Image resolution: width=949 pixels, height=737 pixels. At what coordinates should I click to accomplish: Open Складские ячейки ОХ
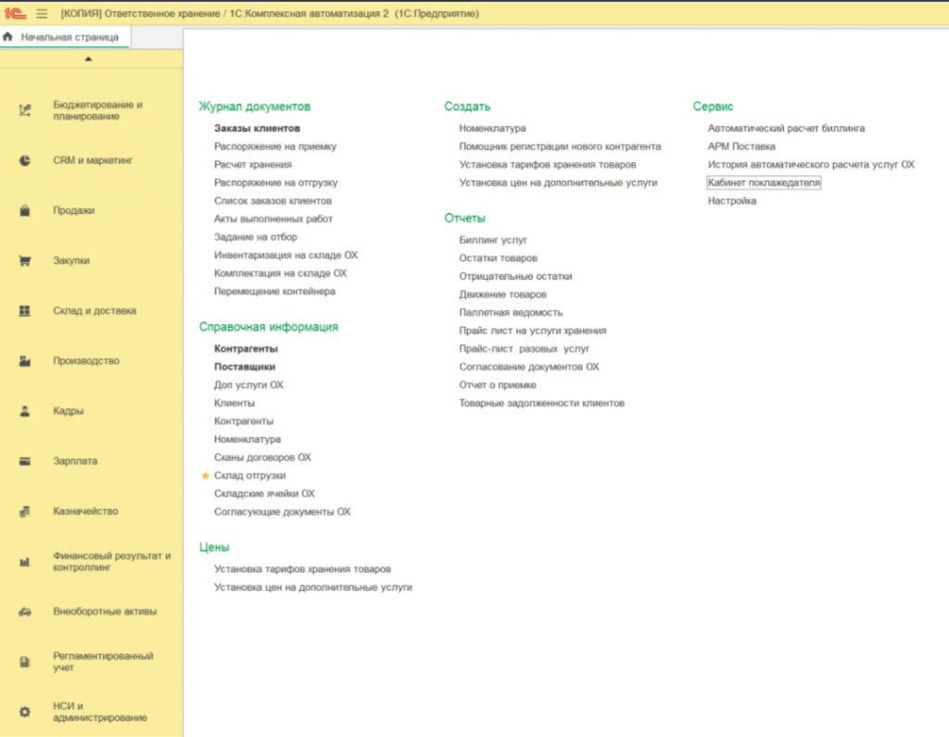(x=264, y=494)
